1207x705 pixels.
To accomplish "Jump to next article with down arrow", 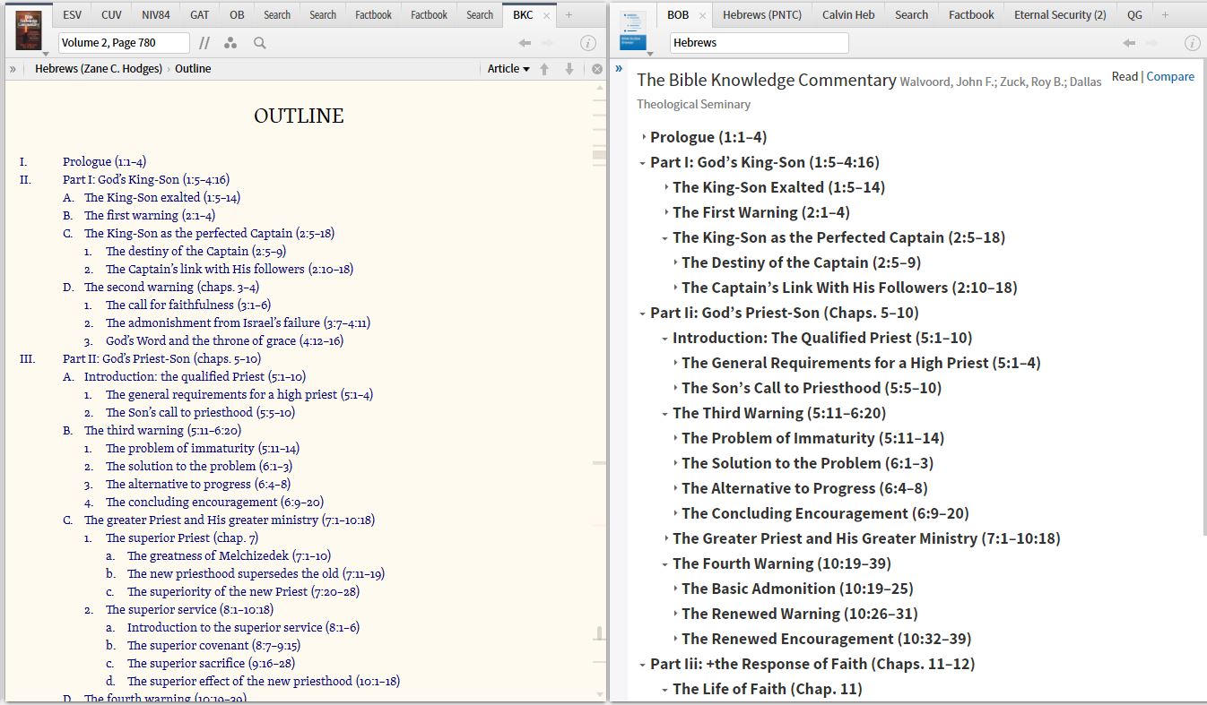I will pos(569,69).
